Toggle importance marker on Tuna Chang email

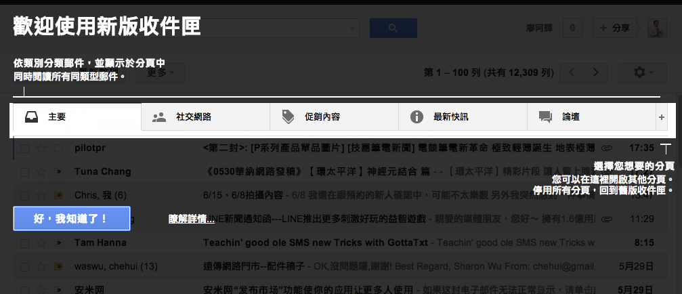point(58,172)
